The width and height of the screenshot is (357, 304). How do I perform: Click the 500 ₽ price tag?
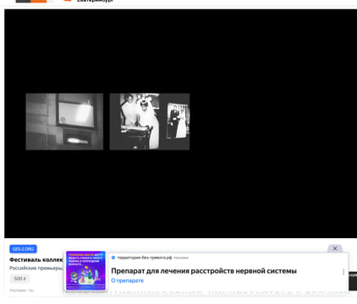click(x=19, y=279)
